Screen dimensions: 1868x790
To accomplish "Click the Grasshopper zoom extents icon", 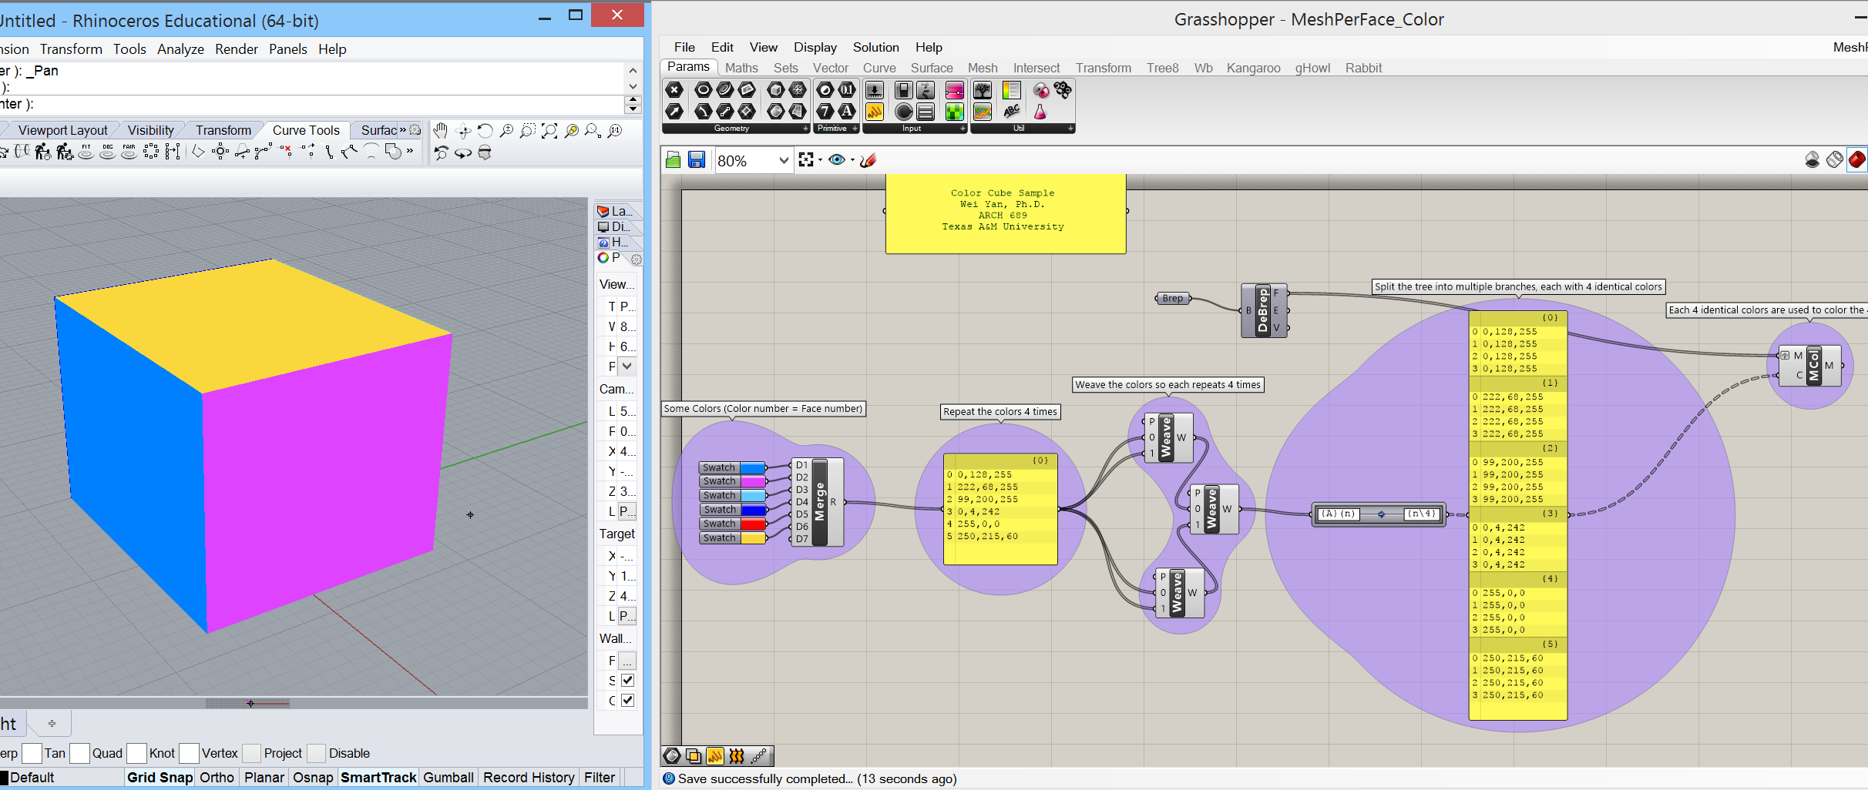I will click(806, 159).
